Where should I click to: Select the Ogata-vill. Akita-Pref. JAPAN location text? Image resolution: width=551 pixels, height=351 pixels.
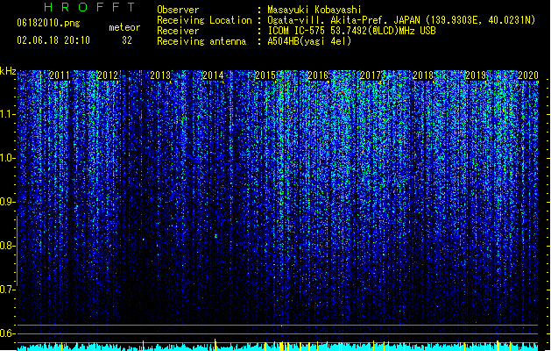pos(401,20)
